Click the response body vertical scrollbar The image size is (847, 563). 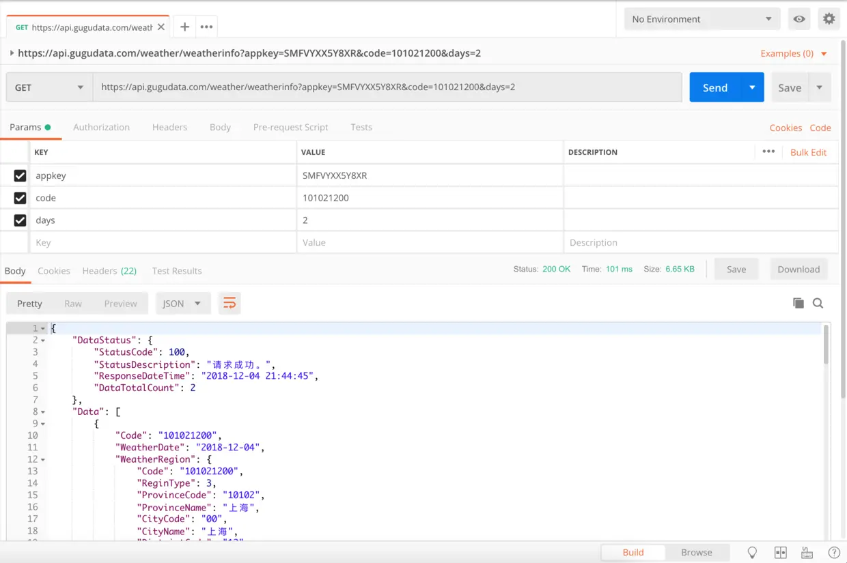826,344
